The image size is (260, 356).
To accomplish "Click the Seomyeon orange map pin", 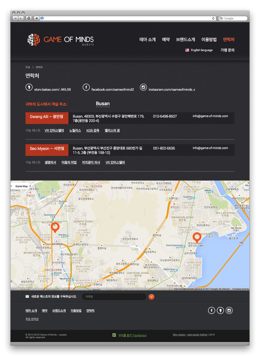I will [55, 227].
